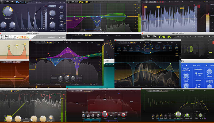Select filter node 1 in Simplon display
Viewport: 214px width, 123px height.
click(25, 44)
